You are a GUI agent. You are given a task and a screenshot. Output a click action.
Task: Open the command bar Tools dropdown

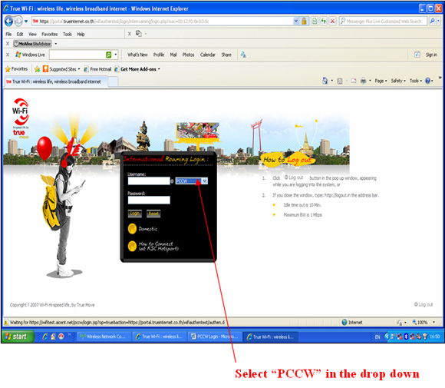coord(416,81)
